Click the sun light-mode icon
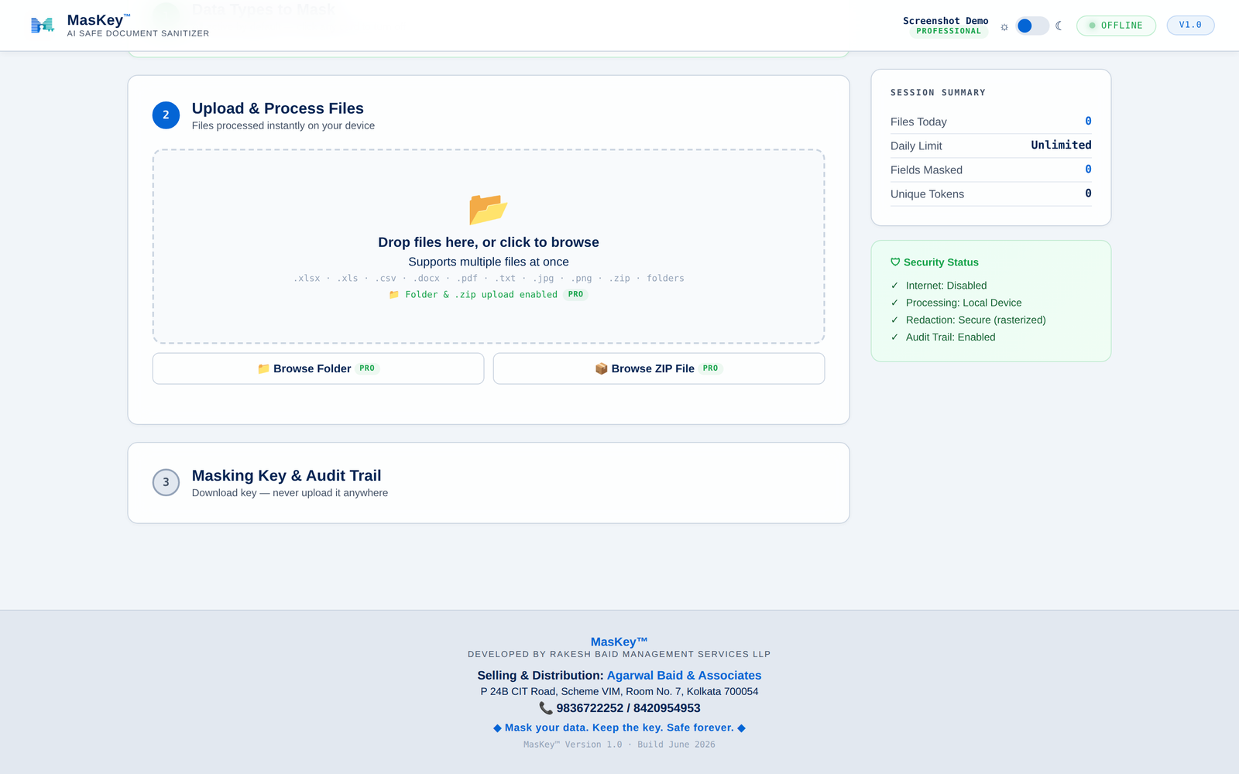Image resolution: width=1239 pixels, height=774 pixels. point(1004,26)
